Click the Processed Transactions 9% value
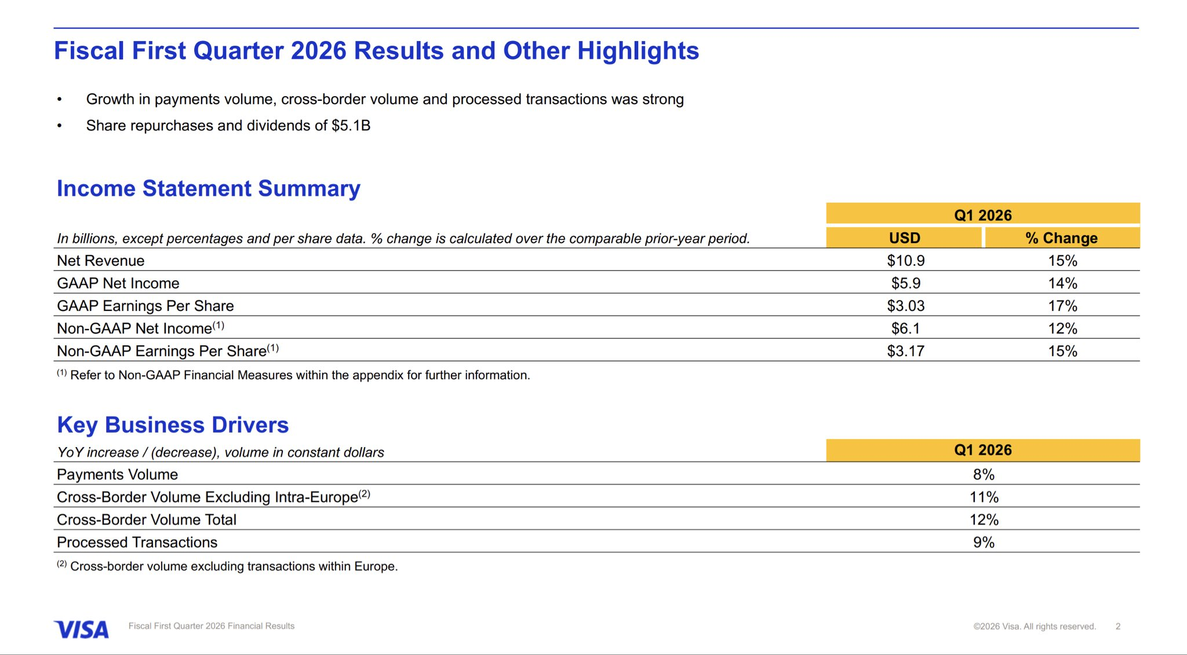This screenshot has width=1187, height=655. point(983,542)
